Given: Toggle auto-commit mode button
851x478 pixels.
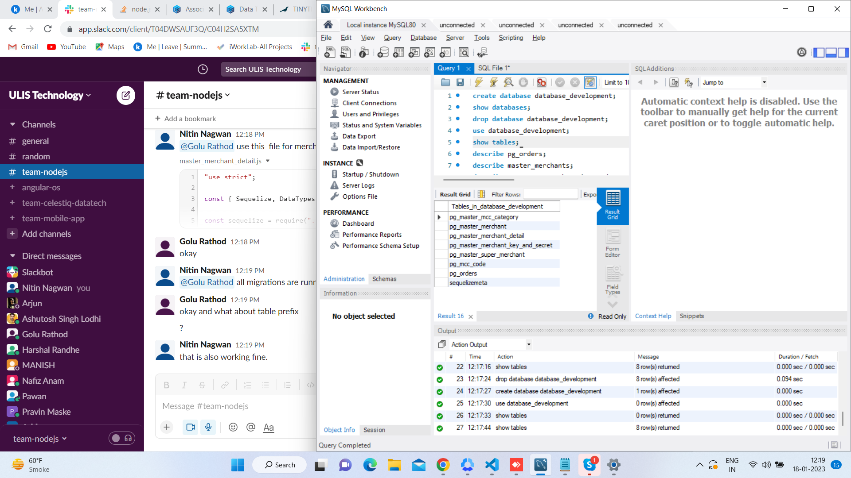Looking at the screenshot, I should (x=590, y=82).
